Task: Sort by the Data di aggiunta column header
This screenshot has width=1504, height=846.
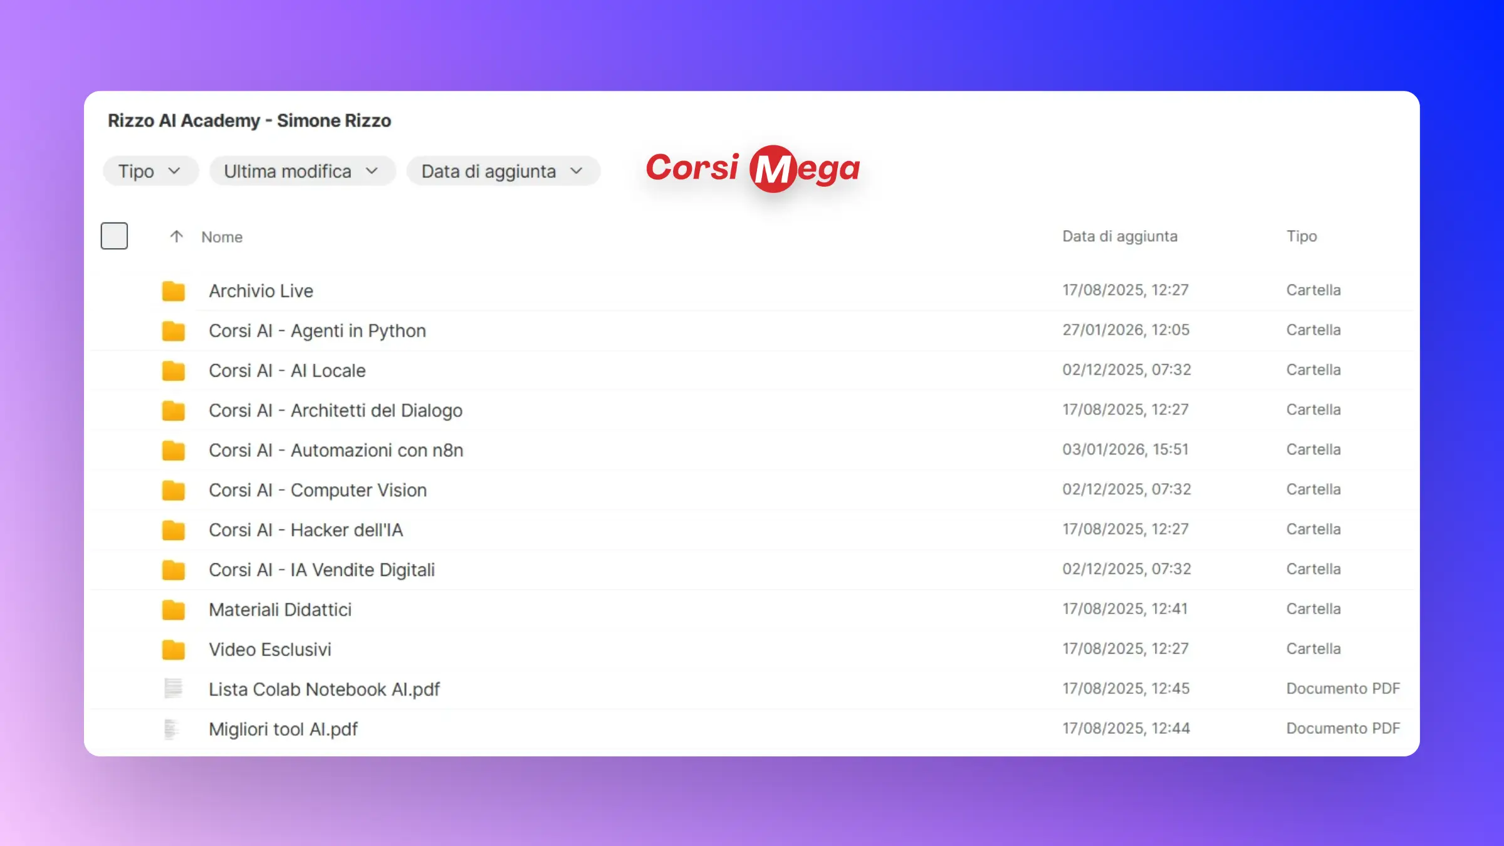Action: tap(1119, 236)
